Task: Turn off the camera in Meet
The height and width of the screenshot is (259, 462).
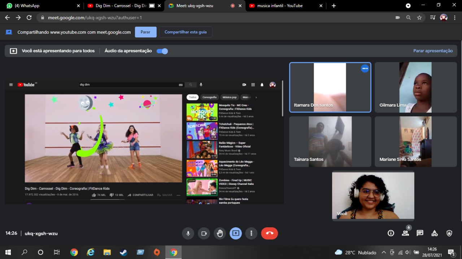Action: pyautogui.click(x=204, y=233)
